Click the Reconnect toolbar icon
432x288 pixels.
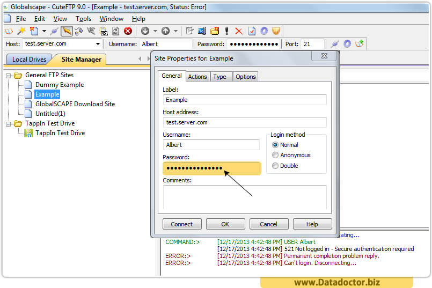click(x=79, y=31)
